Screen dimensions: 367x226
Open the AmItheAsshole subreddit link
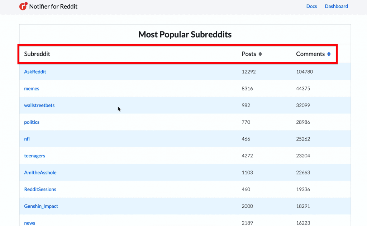click(40, 172)
